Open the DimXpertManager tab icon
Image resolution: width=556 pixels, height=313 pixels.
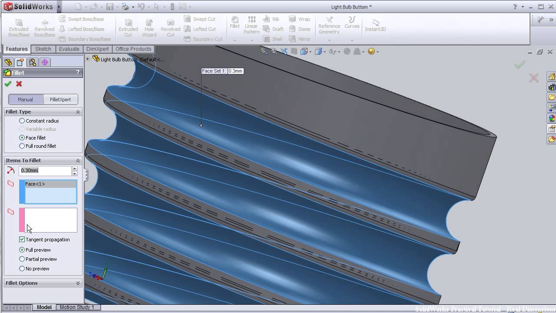[x=45, y=62]
